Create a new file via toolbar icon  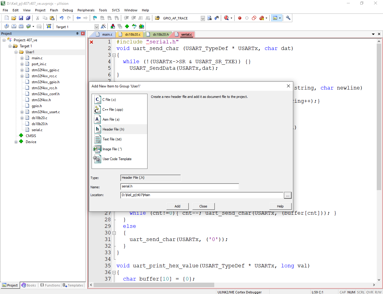[x=7, y=18]
